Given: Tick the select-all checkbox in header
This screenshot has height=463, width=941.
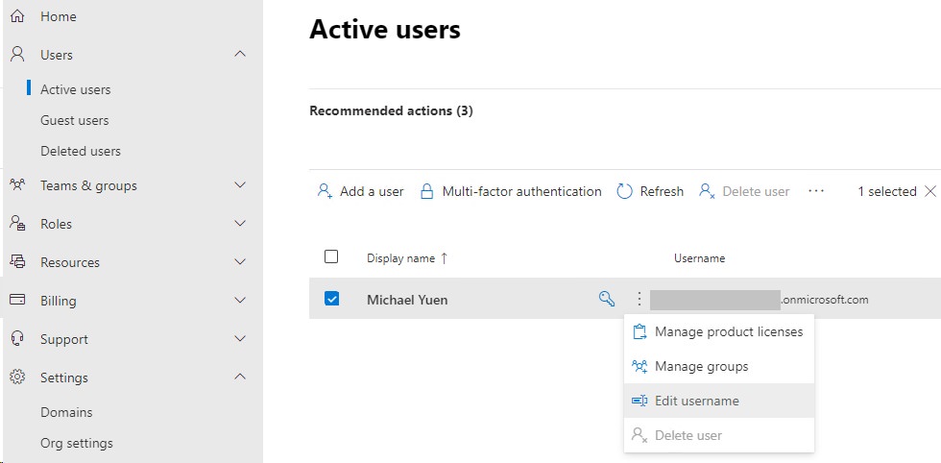Looking at the screenshot, I should 331,256.
